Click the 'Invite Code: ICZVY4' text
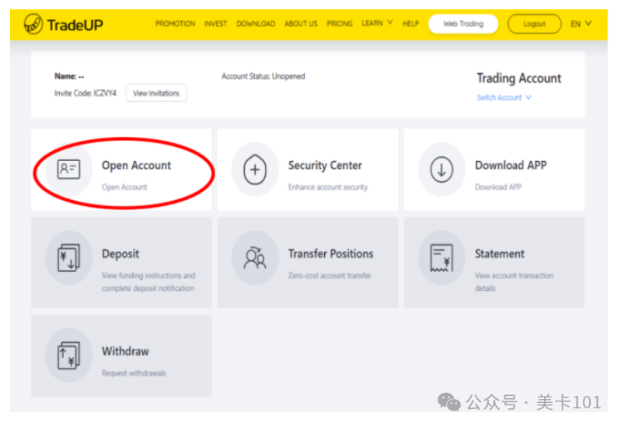 (85, 93)
